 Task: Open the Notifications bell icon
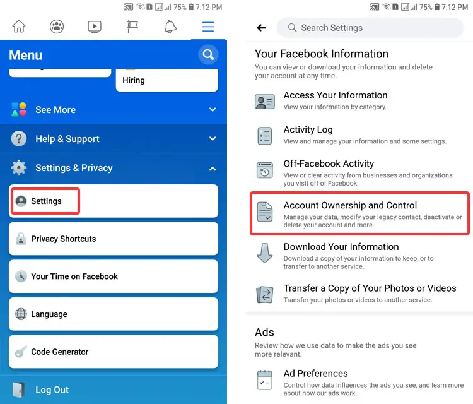(x=170, y=27)
